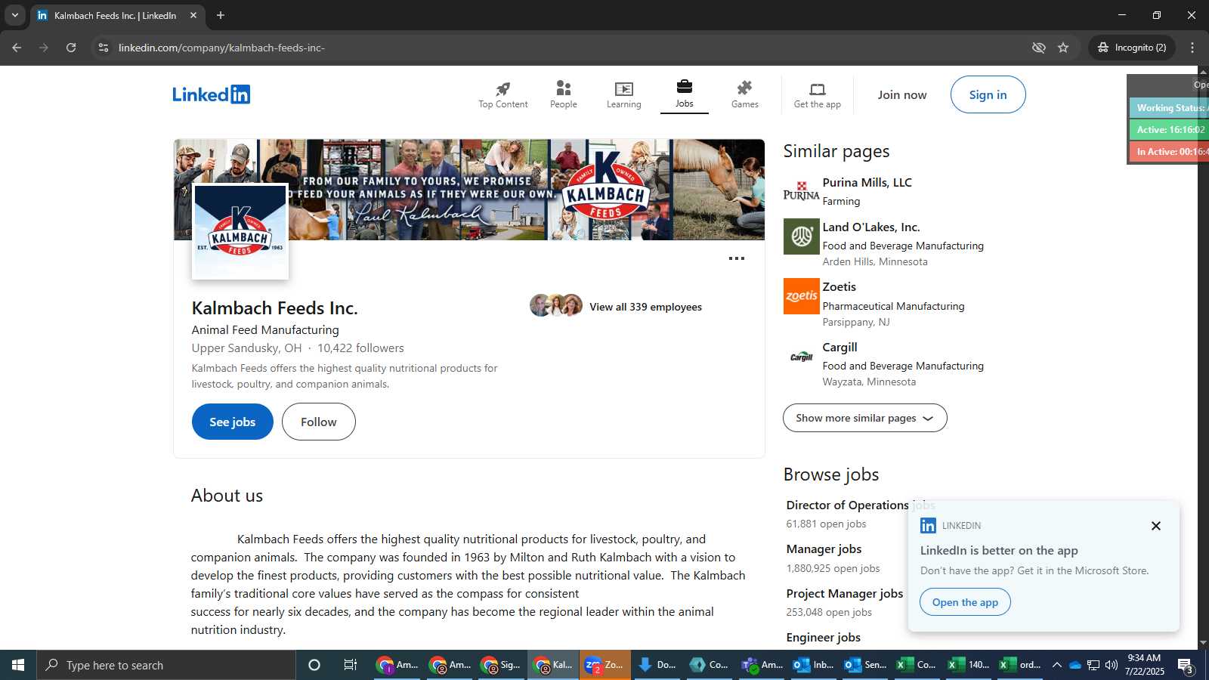Show hidden system tray icons
This screenshot has width=1209, height=680.
(1057, 665)
